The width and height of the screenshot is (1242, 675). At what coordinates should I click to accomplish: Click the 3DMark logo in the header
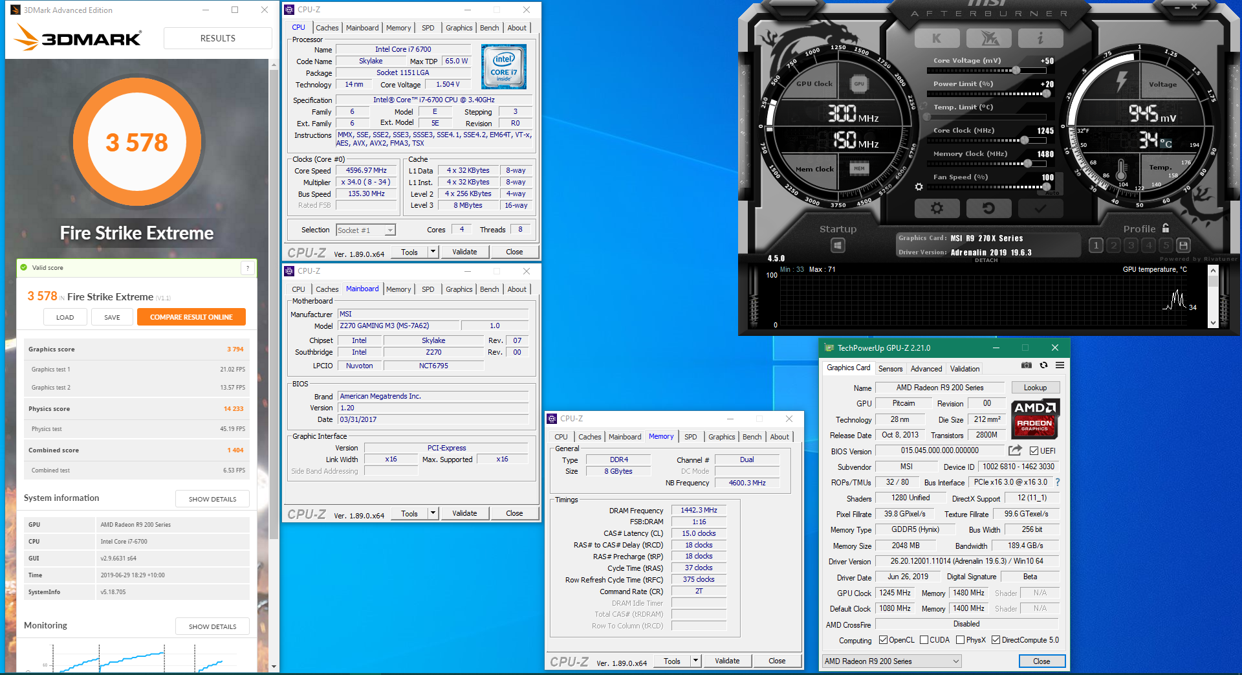click(78, 38)
